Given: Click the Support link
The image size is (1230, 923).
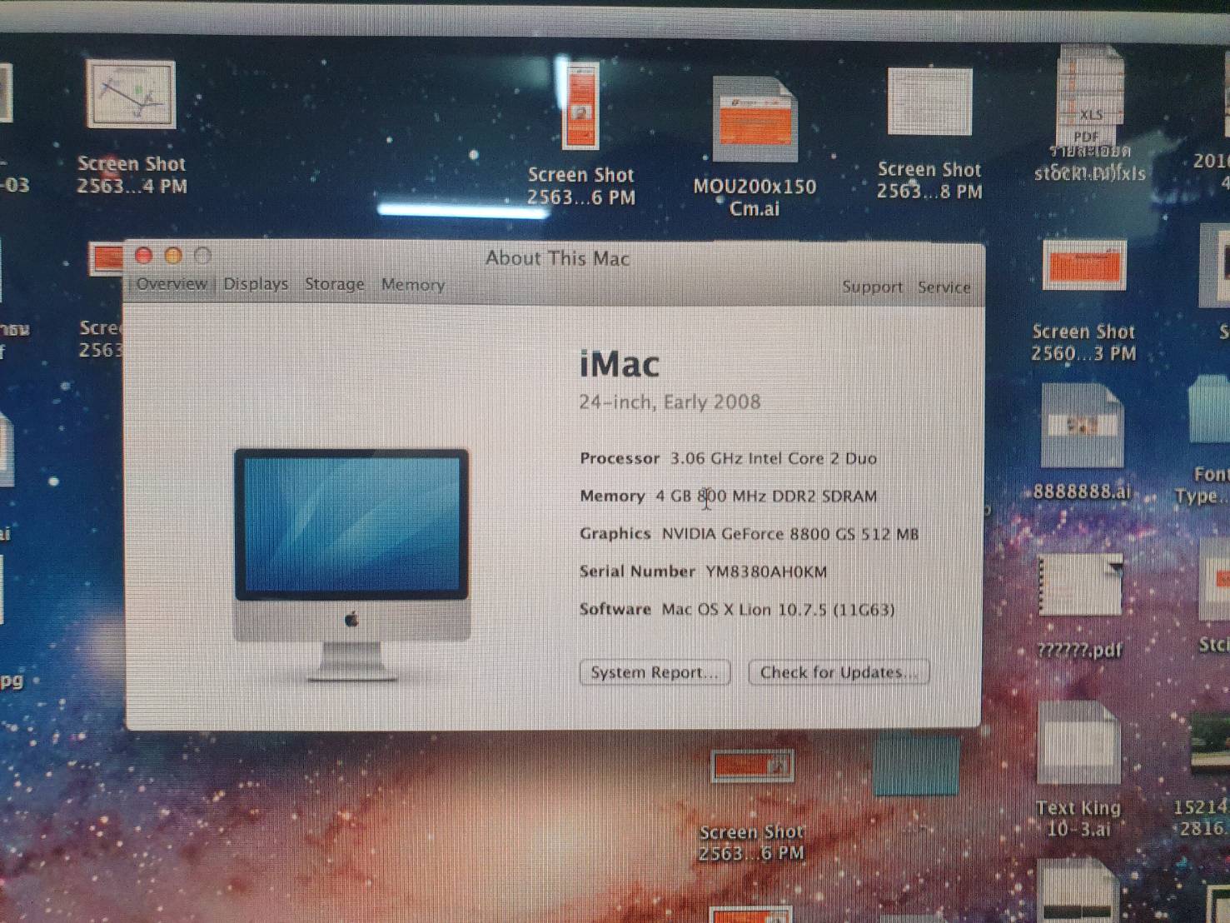Looking at the screenshot, I should (x=872, y=287).
